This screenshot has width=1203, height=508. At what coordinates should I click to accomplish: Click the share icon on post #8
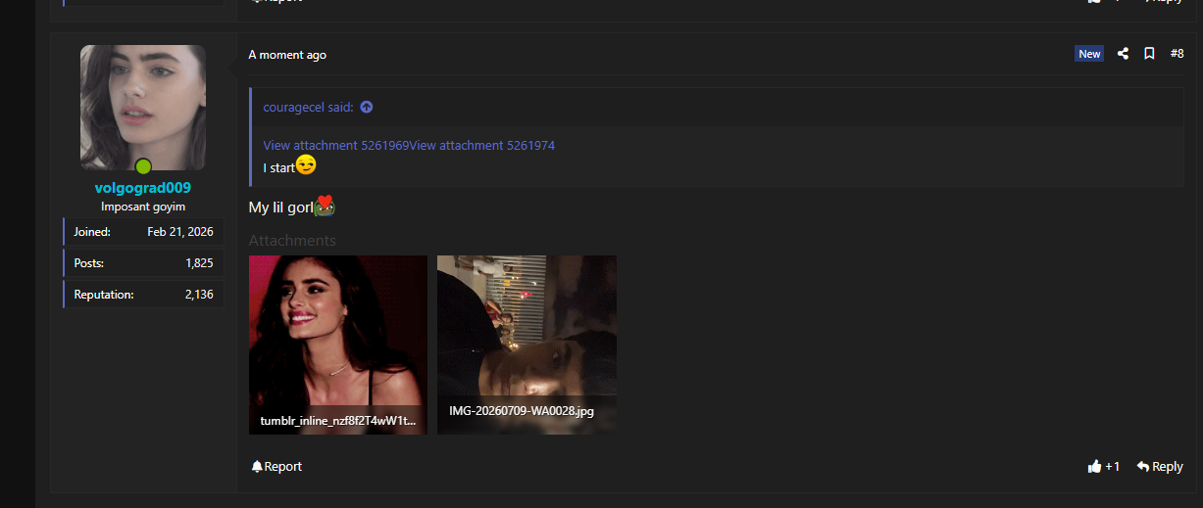click(x=1124, y=54)
